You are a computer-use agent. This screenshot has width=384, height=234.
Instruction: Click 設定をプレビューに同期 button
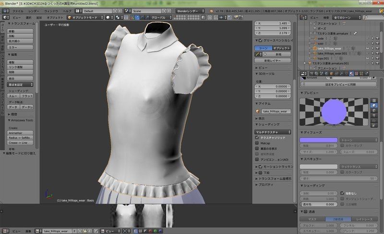[x=338, y=84]
